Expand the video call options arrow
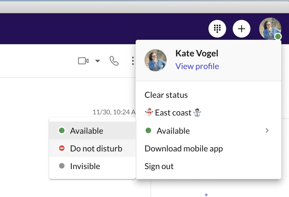Screen dimensions: 289x197 97,61
